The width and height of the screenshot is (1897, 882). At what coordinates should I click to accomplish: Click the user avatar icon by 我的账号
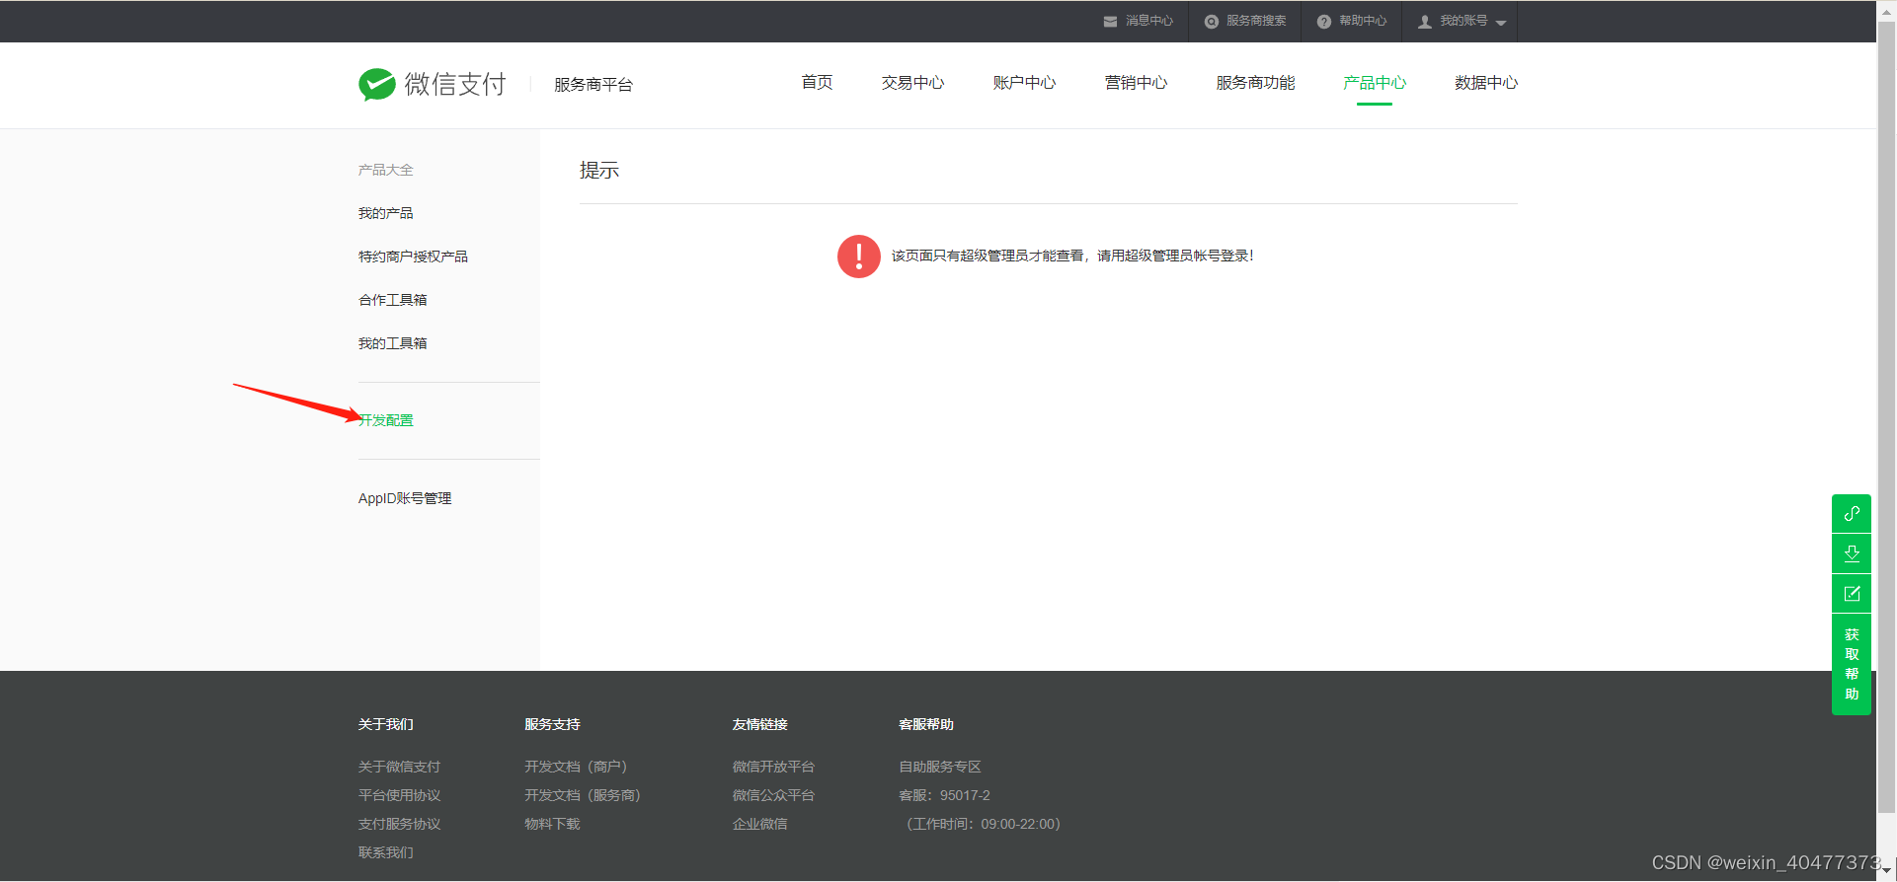(x=1425, y=22)
